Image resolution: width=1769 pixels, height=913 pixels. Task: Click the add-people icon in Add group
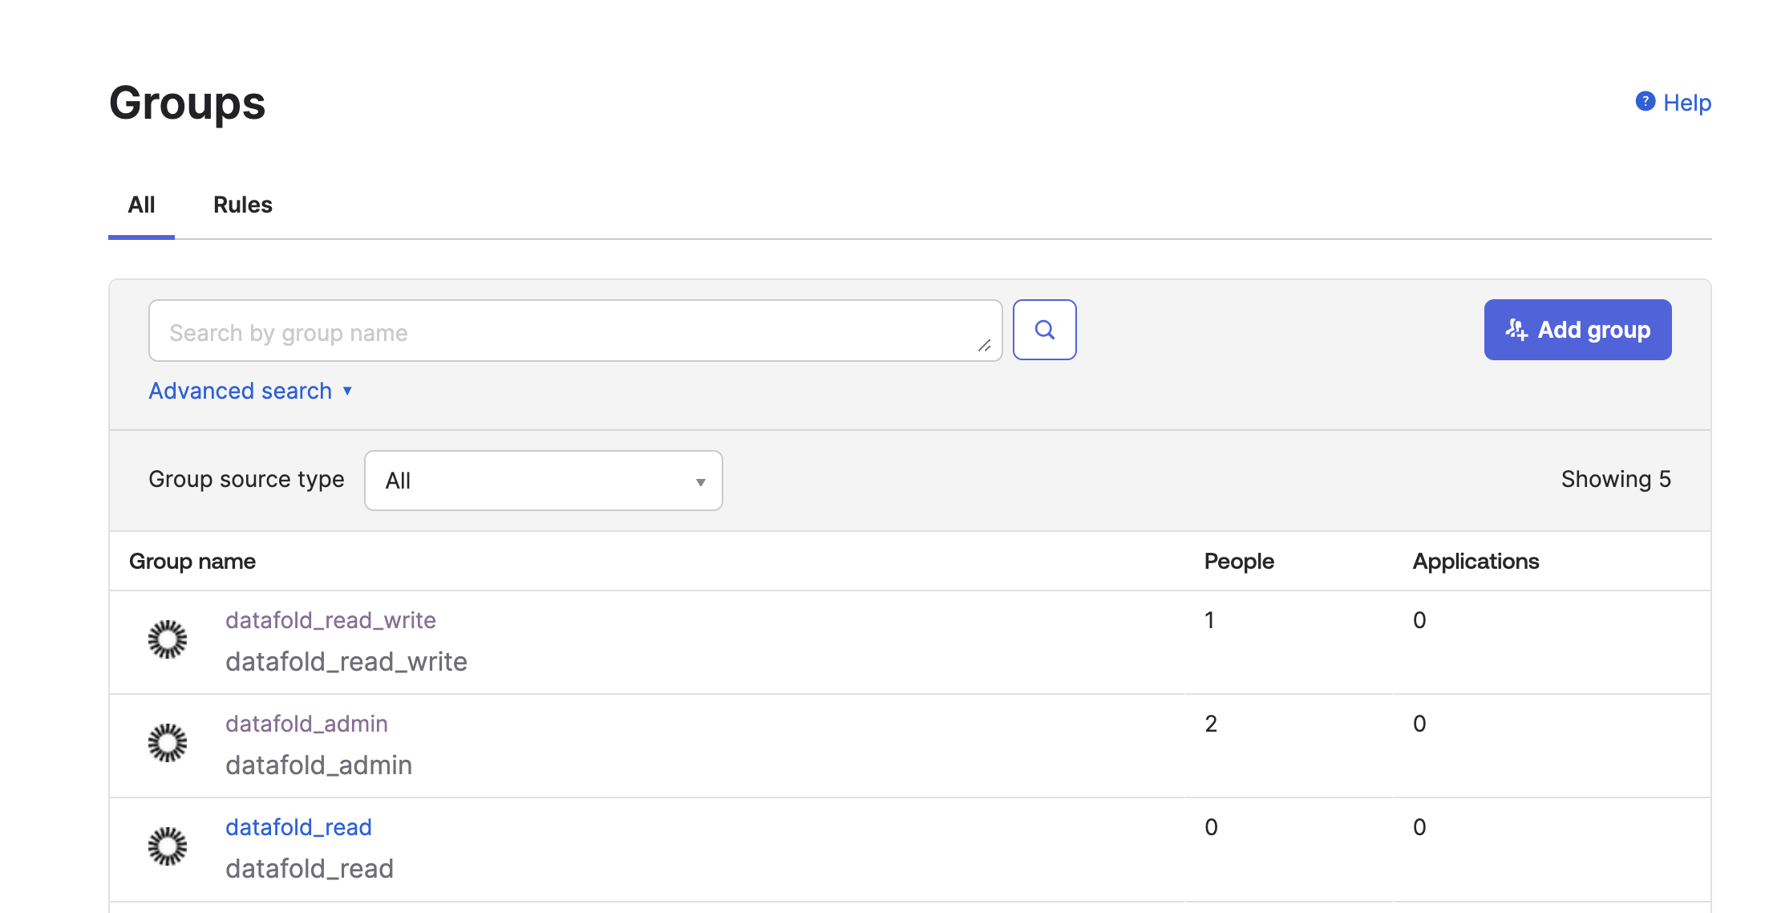pos(1516,330)
